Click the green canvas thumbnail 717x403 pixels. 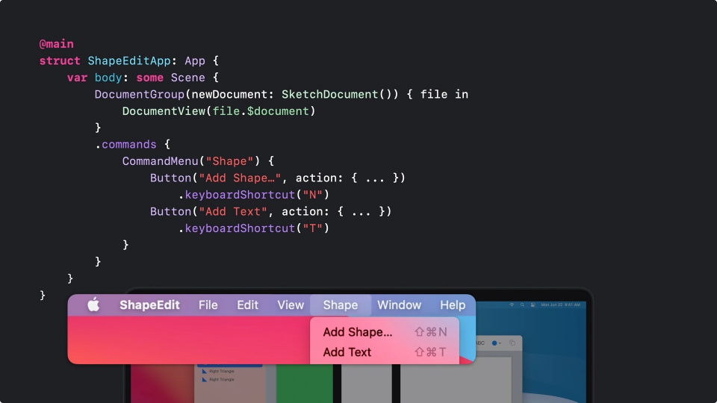point(305,384)
